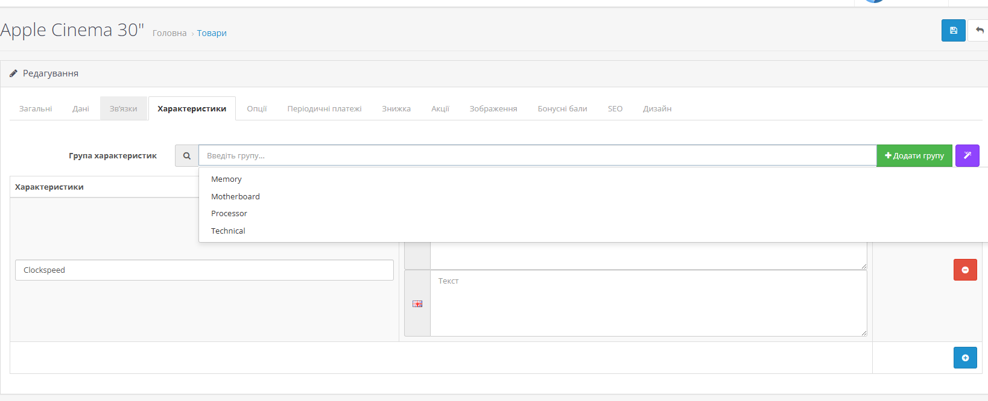
Task: Select the Характеристики tab
Action: 192,108
